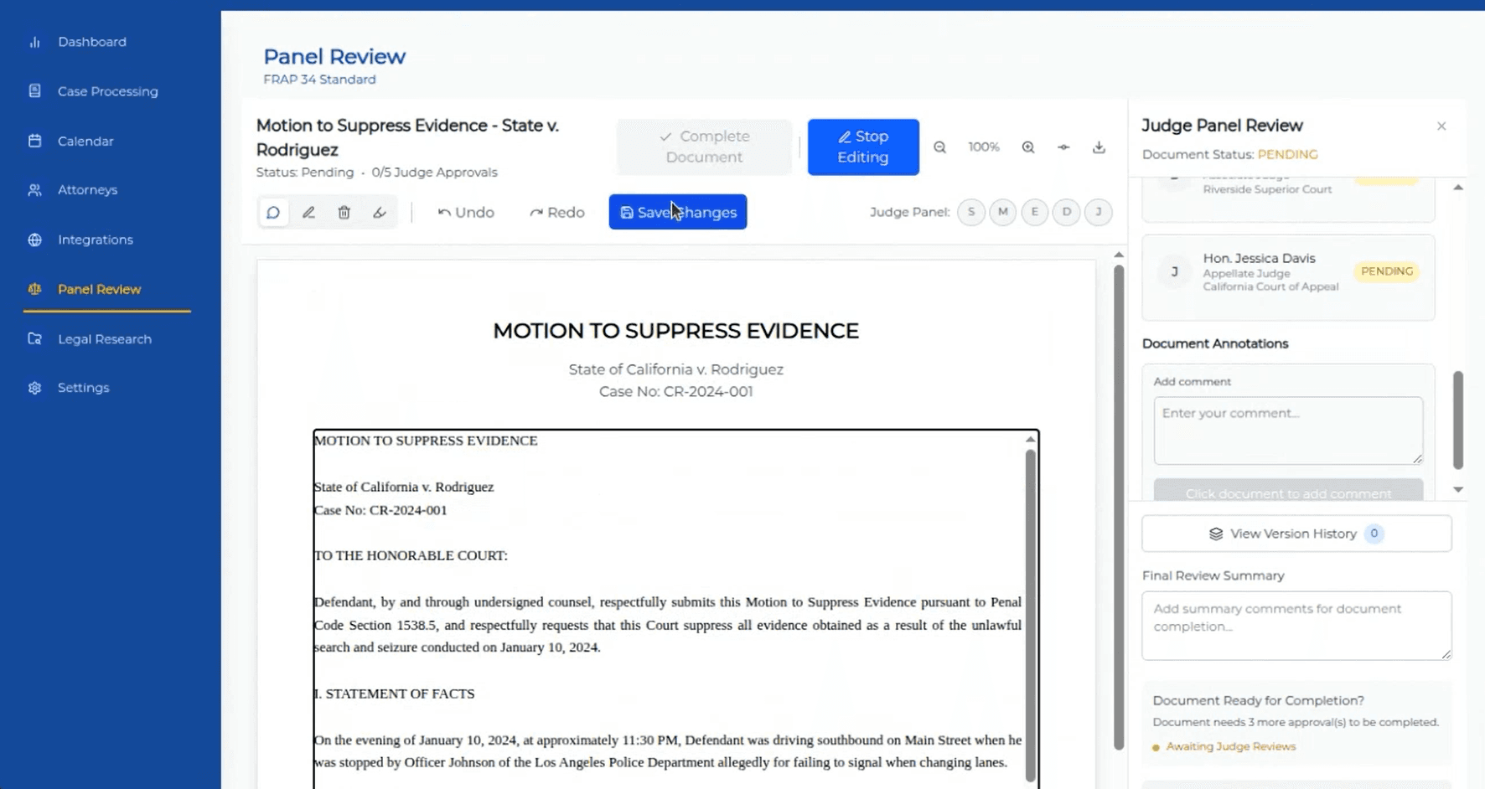Click Complete Document button

coord(704,147)
